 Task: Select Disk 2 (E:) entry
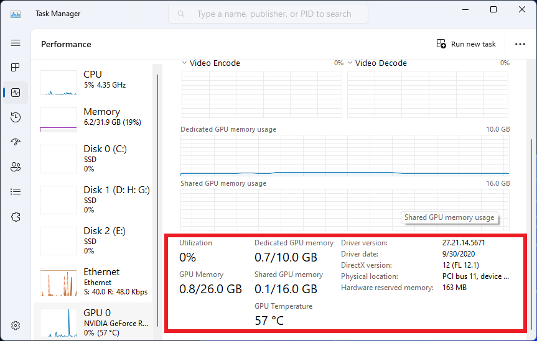(x=93, y=241)
